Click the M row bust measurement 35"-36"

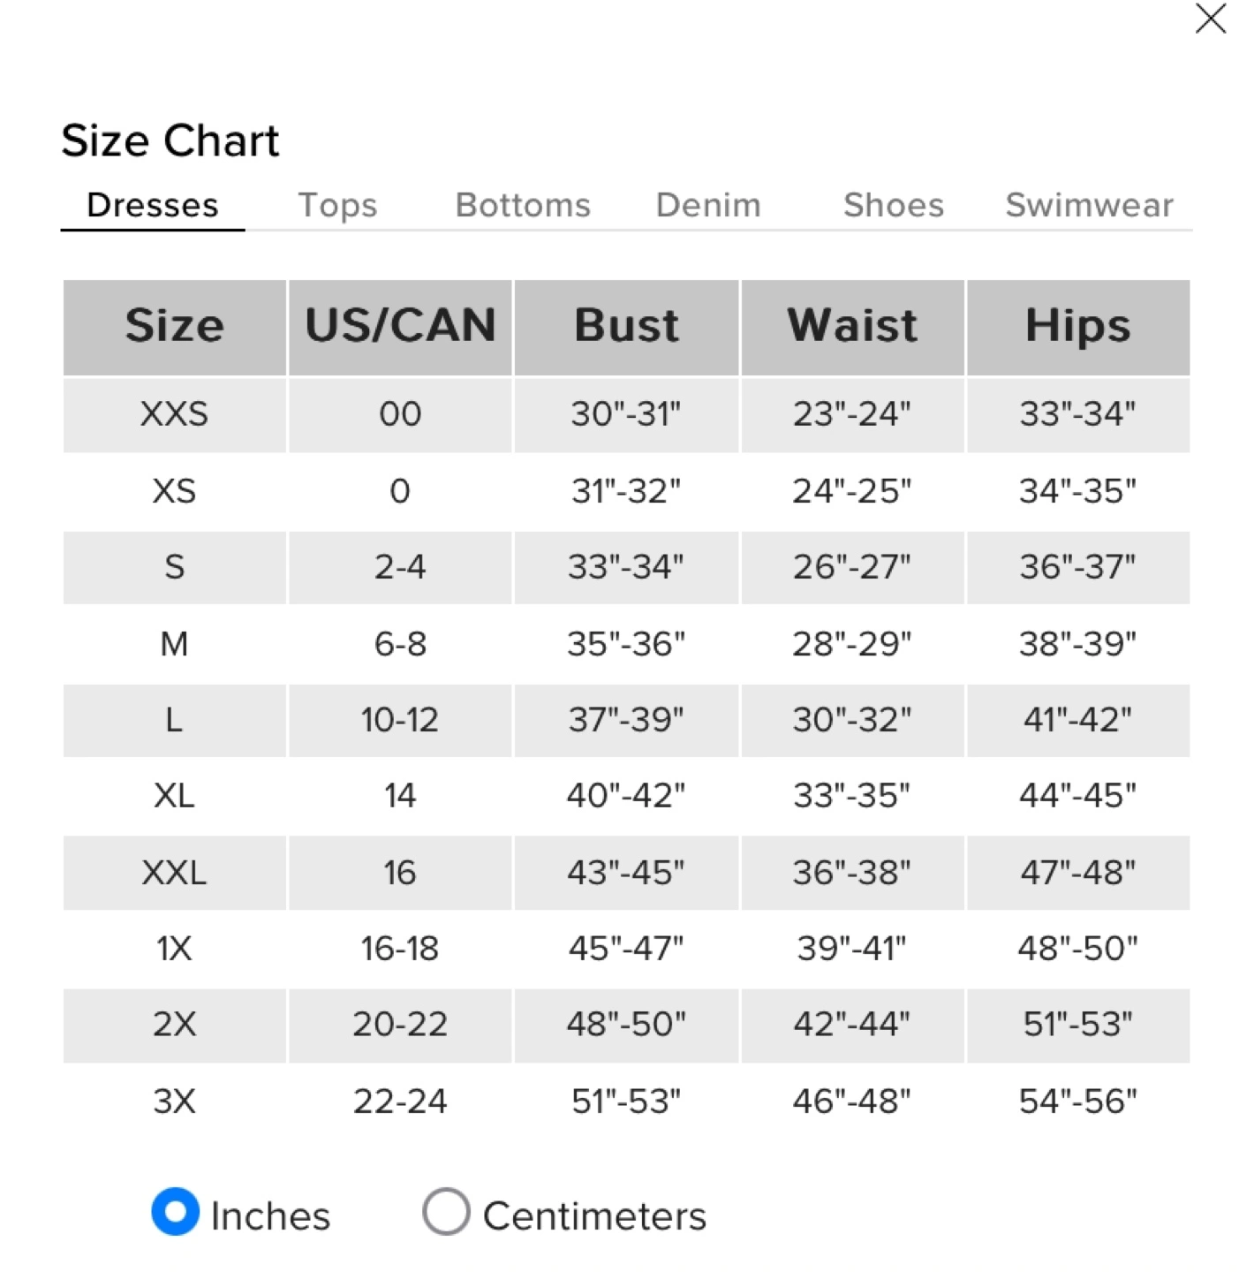click(626, 643)
